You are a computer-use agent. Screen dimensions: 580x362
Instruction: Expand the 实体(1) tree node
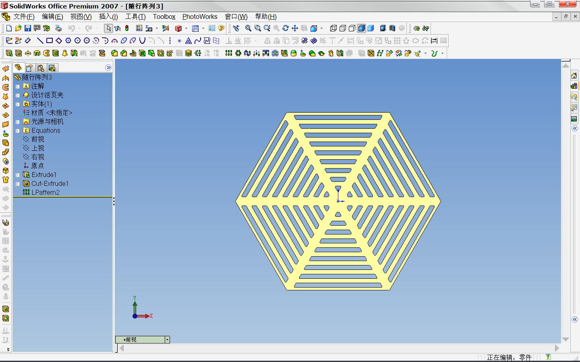click(17, 104)
